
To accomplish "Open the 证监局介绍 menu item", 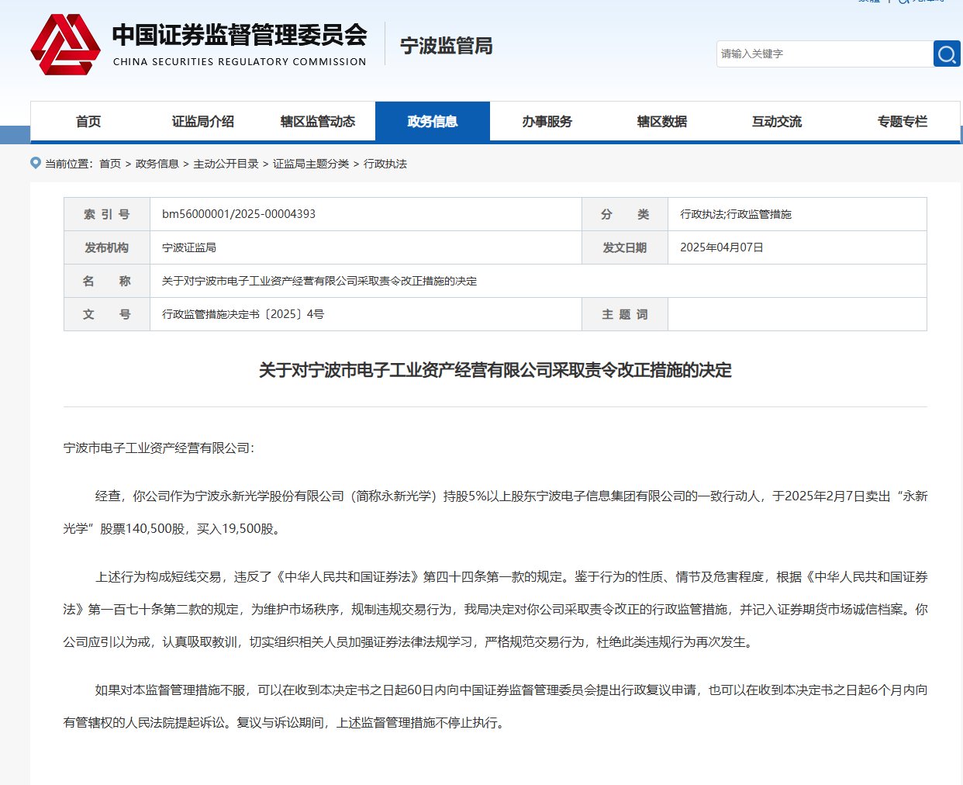I will [202, 121].
